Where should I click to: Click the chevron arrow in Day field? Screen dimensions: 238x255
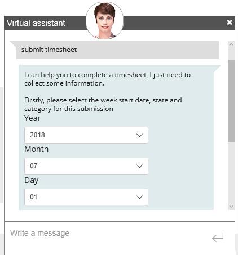pos(139,197)
